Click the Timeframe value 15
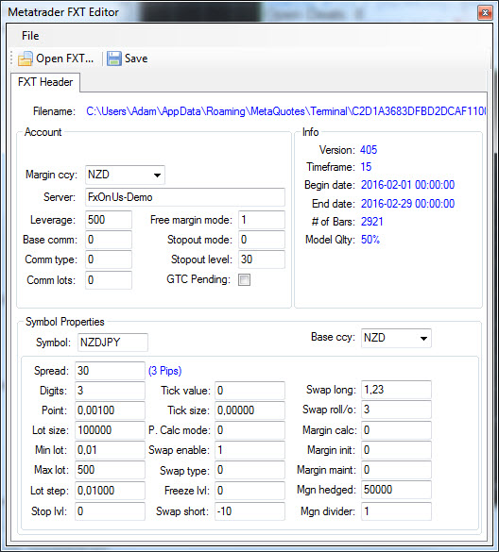Viewport: 499px width, 552px height. (366, 167)
